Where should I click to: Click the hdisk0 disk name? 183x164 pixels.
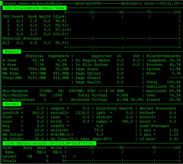click(x=9, y=156)
